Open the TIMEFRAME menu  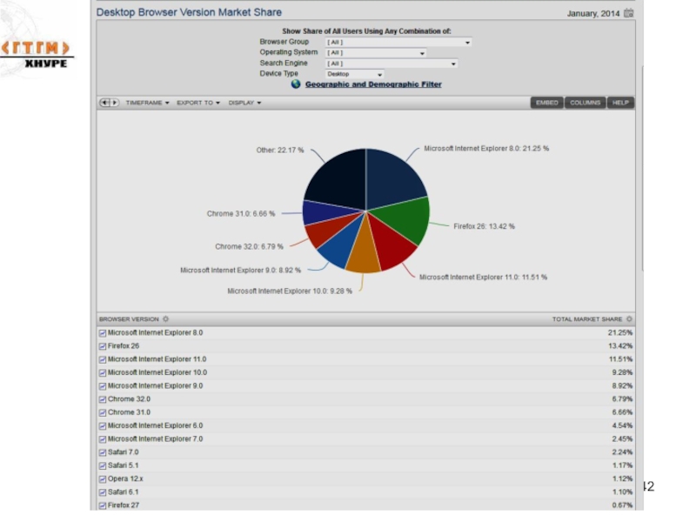[147, 103]
